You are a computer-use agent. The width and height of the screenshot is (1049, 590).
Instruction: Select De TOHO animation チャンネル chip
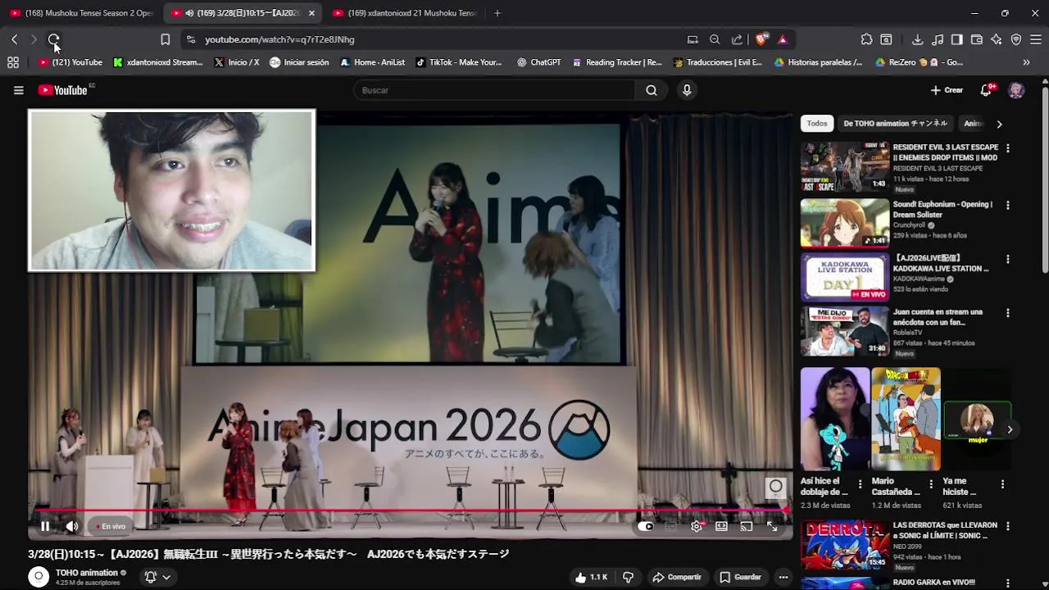coord(895,124)
